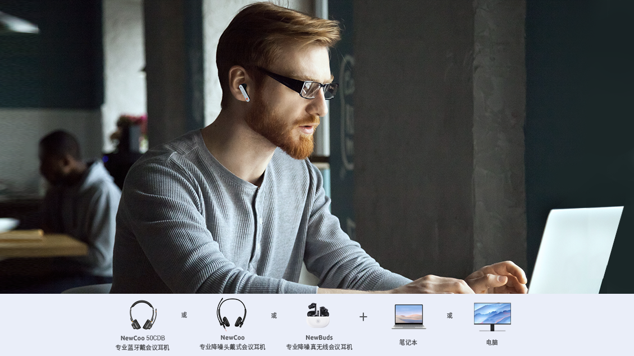
Task: Click the plus sign between NewBuds and laptop
Action: point(363,317)
